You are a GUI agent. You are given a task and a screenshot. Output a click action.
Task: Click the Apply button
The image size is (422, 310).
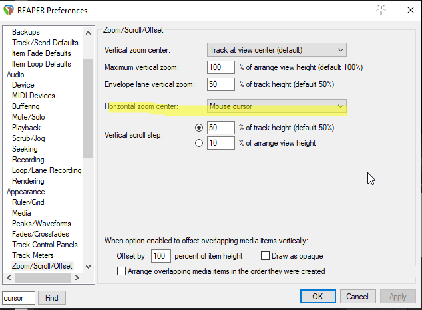click(x=398, y=297)
